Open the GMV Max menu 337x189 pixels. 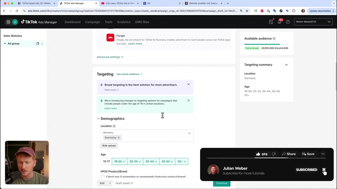[x=142, y=22]
